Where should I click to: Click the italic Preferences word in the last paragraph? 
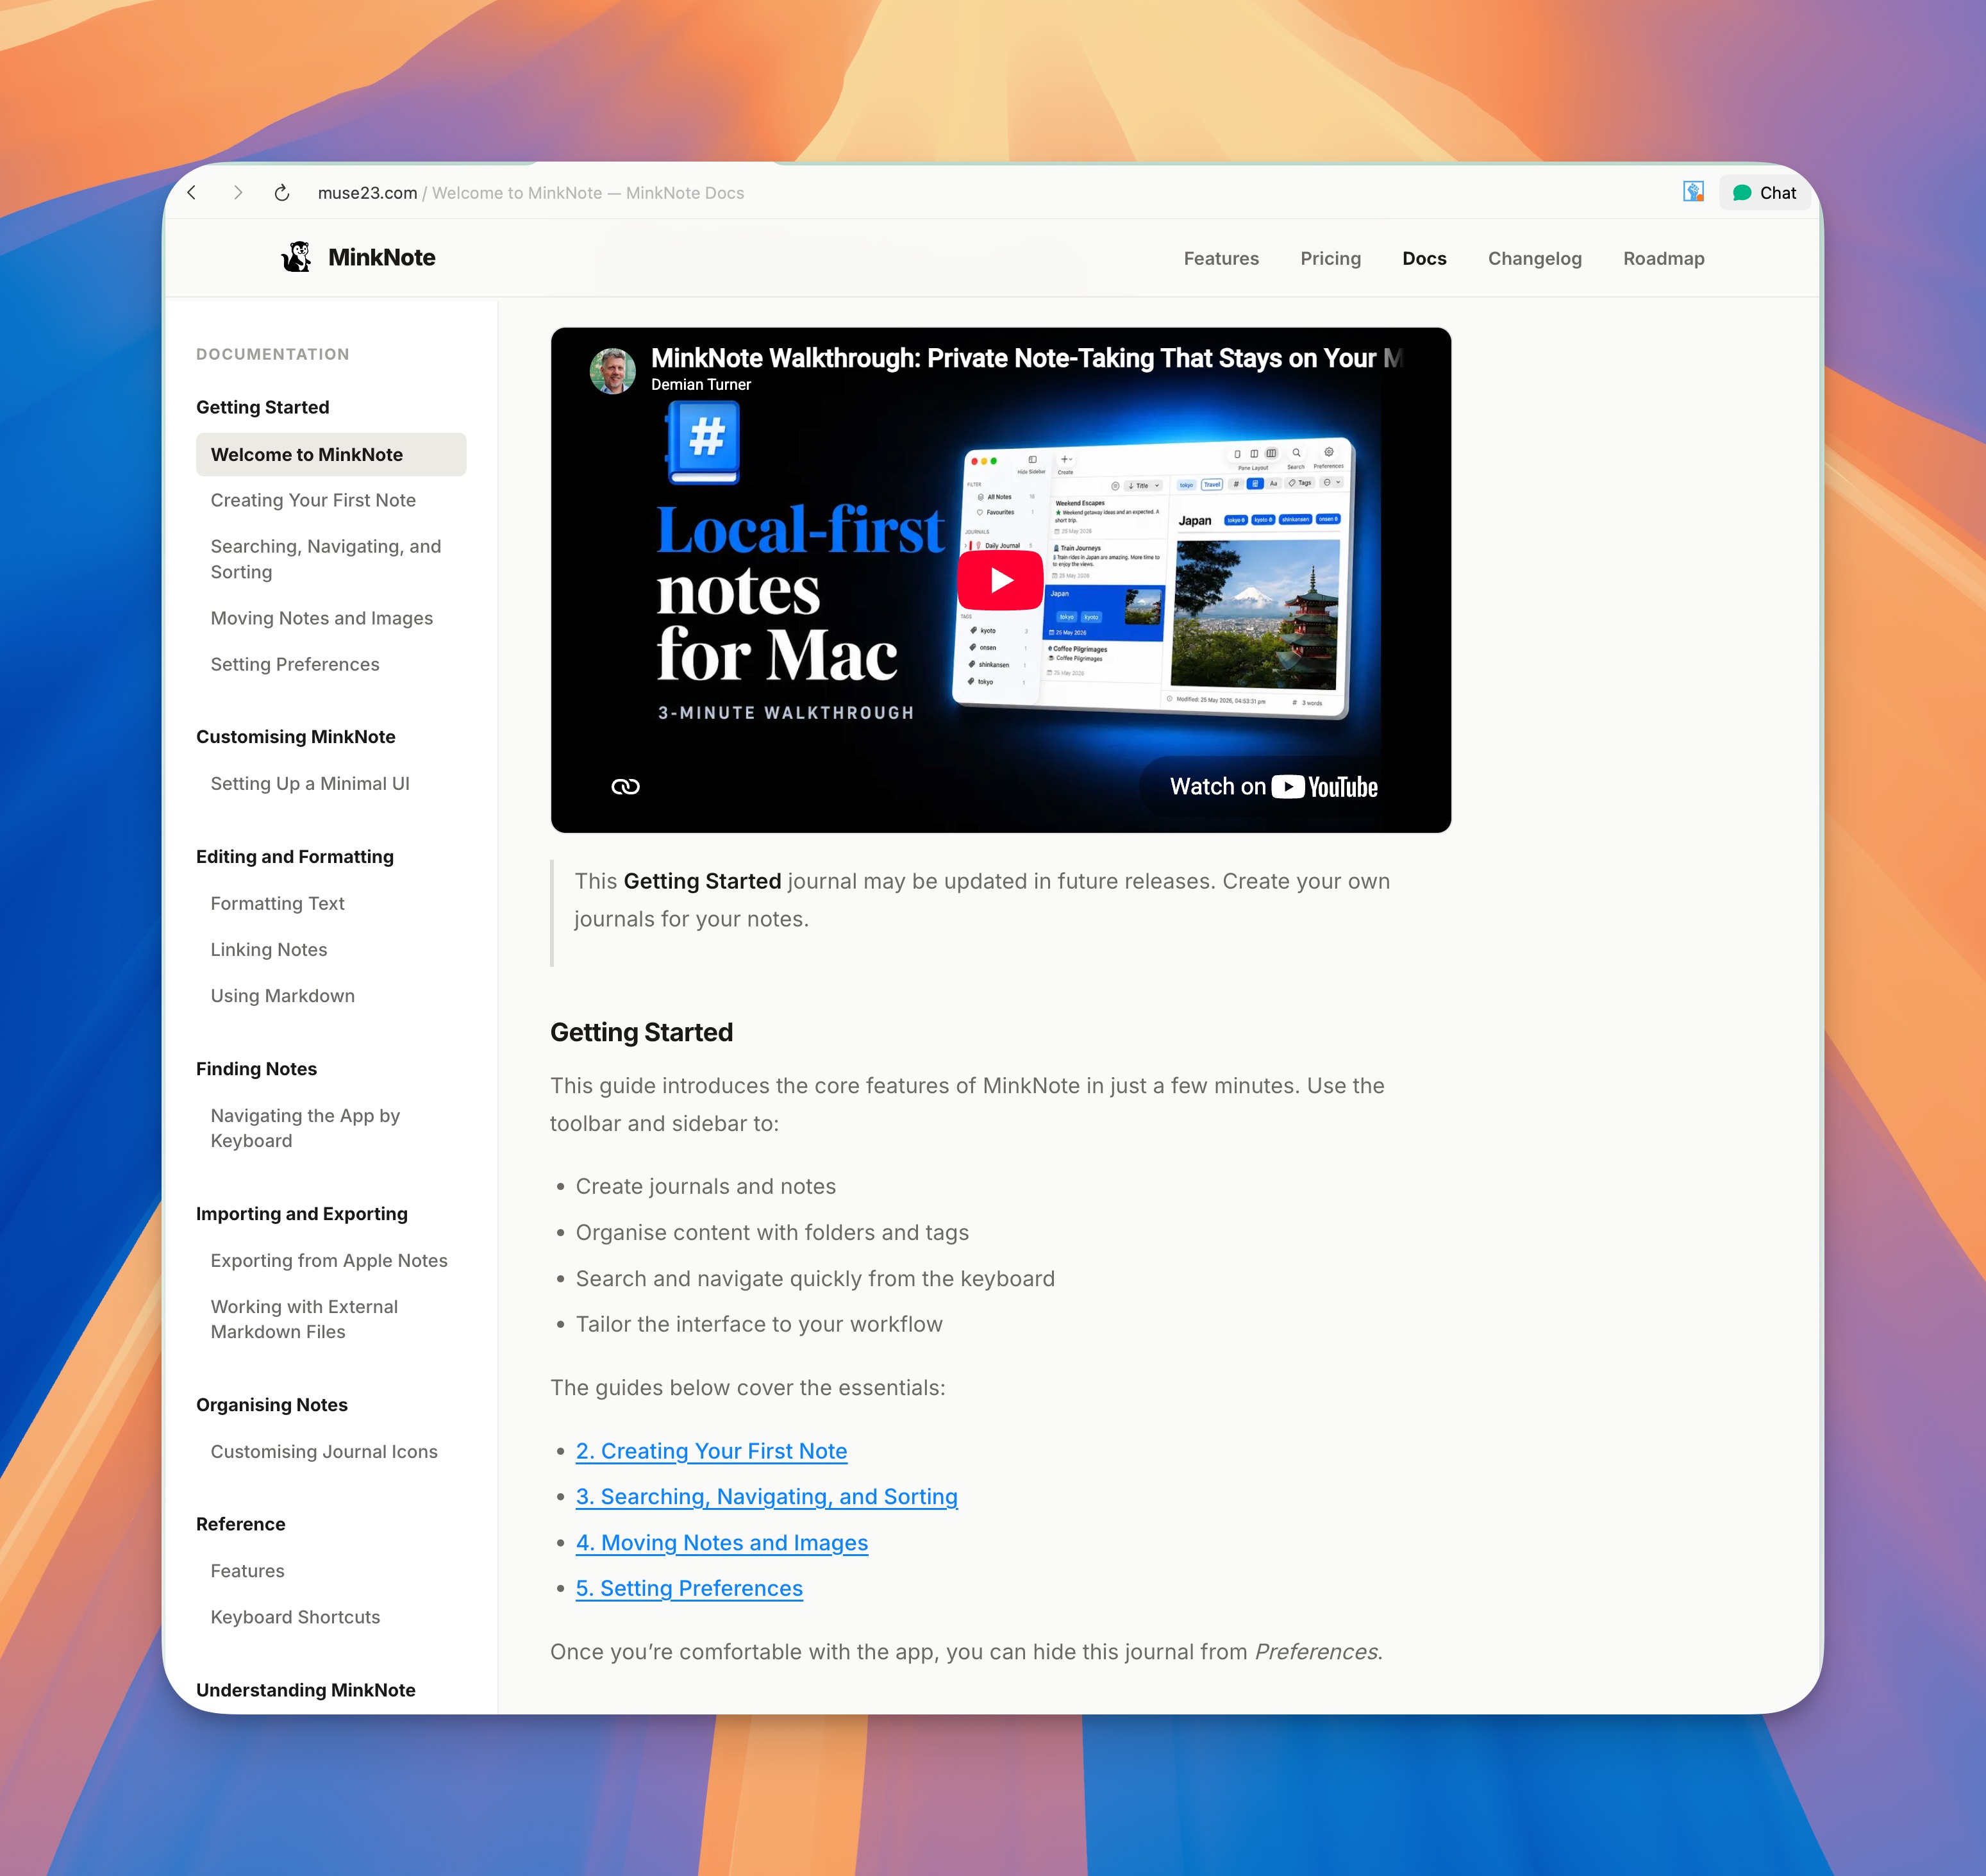(1316, 1652)
